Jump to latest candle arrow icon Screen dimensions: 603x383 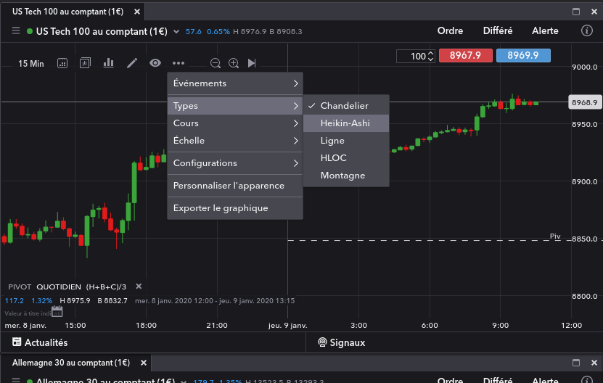click(x=252, y=64)
